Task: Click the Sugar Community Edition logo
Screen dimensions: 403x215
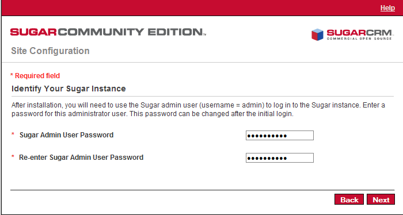Action: (x=108, y=32)
